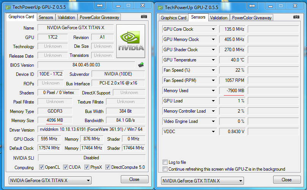Switch to Sensors tab in left window

[x=46, y=17]
